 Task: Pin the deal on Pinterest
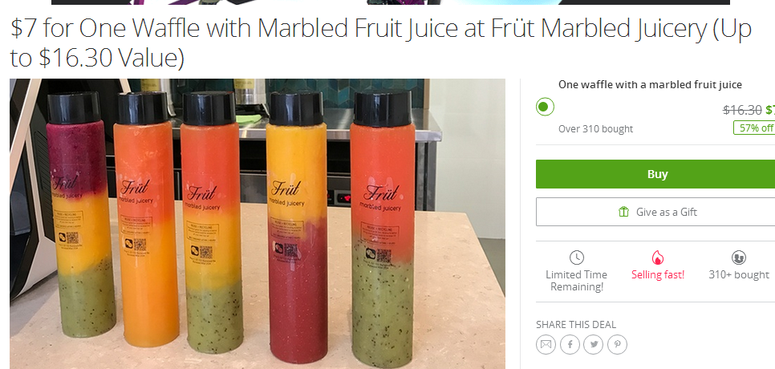click(617, 344)
